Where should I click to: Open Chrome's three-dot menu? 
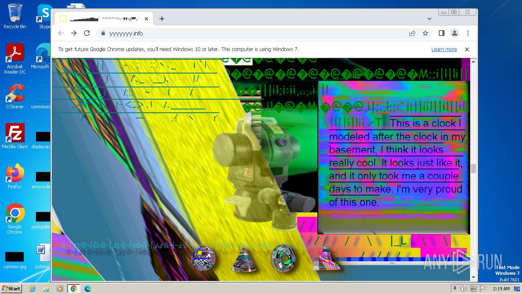coord(468,33)
